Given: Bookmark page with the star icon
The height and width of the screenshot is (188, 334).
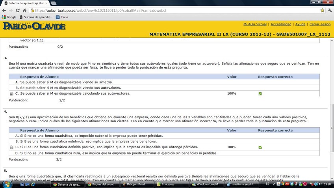Looking at the screenshot, I should pyautogui.click(x=322, y=11).
